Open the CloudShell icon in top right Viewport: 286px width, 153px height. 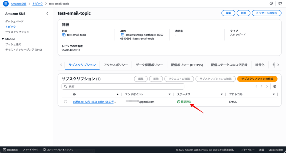pyautogui.click(x=280, y=3)
